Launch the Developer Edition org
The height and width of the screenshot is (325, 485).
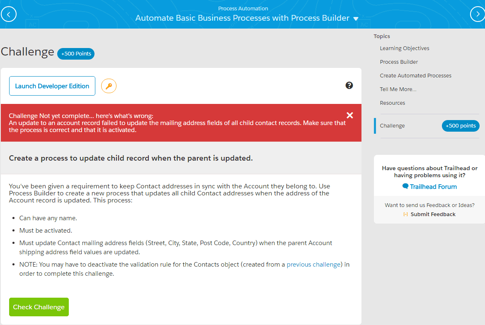click(x=52, y=86)
